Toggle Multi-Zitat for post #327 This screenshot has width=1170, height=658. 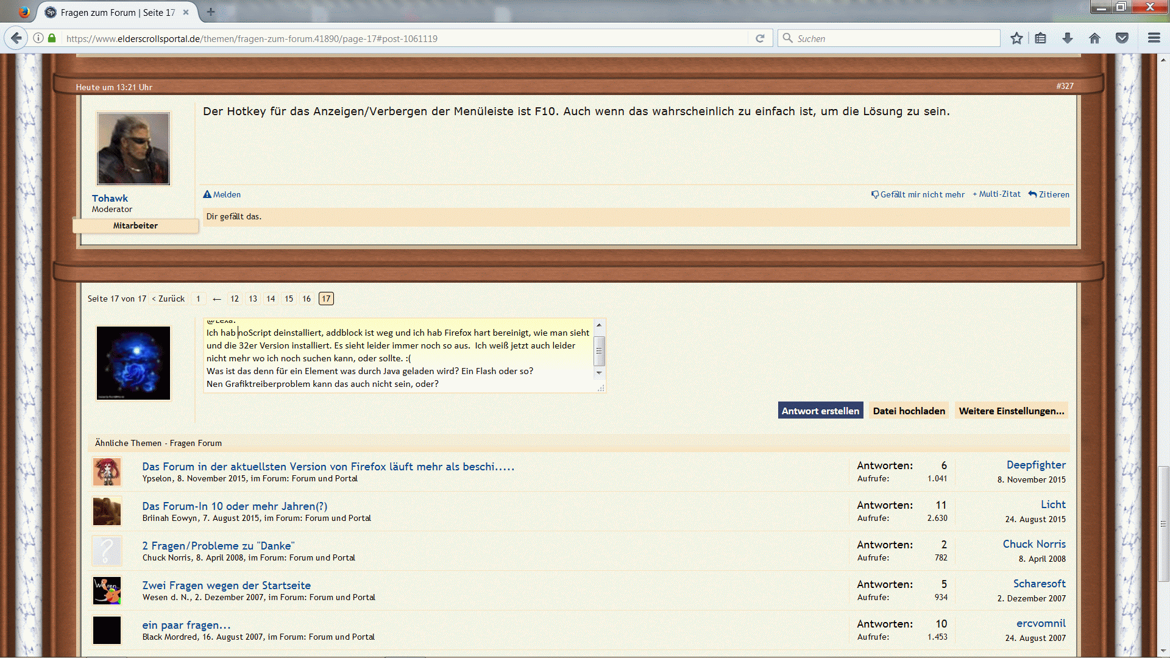tap(996, 194)
